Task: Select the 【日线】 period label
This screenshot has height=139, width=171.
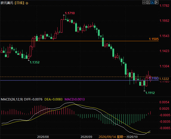Action: pos(20,3)
